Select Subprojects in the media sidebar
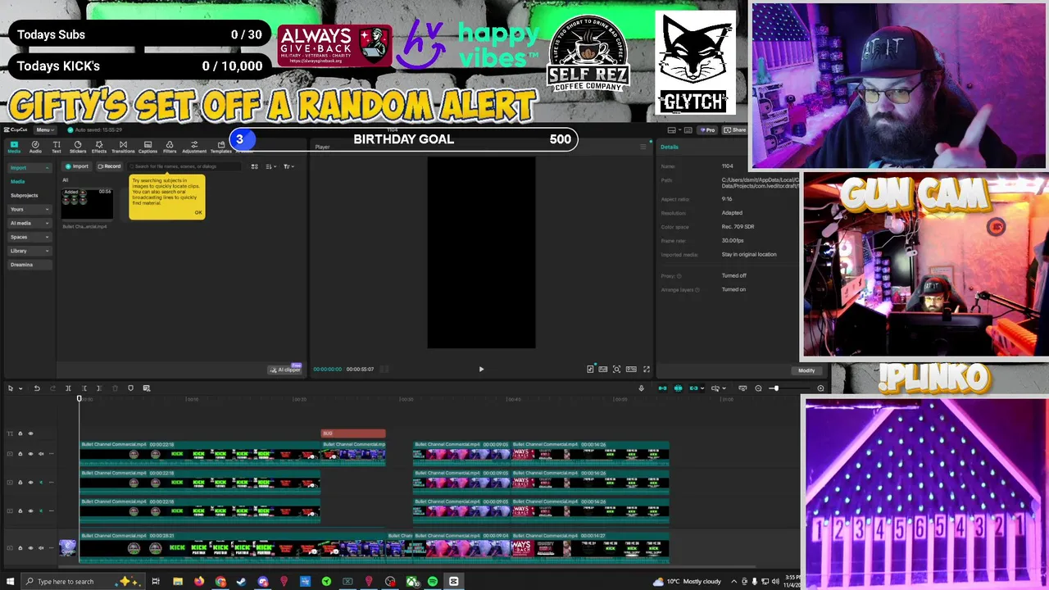The height and width of the screenshot is (590, 1049). click(25, 195)
